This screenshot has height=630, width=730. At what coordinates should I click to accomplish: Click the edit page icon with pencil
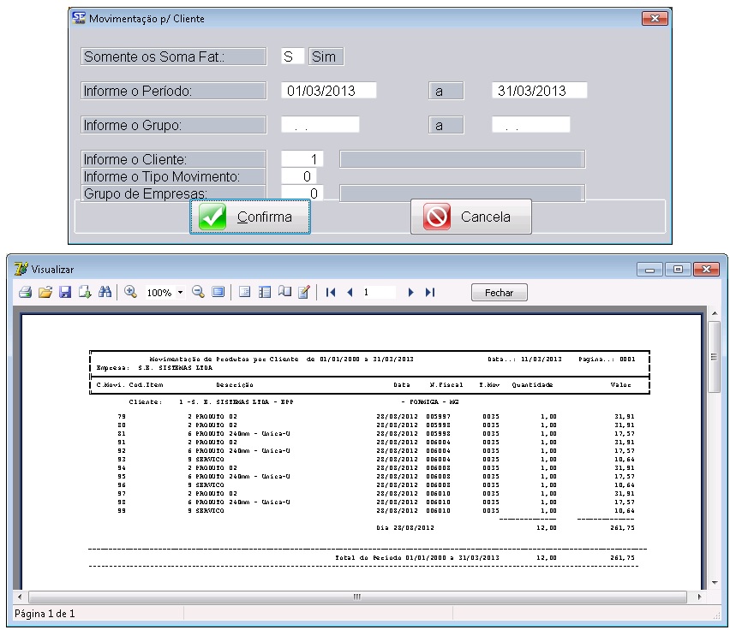coord(303,293)
